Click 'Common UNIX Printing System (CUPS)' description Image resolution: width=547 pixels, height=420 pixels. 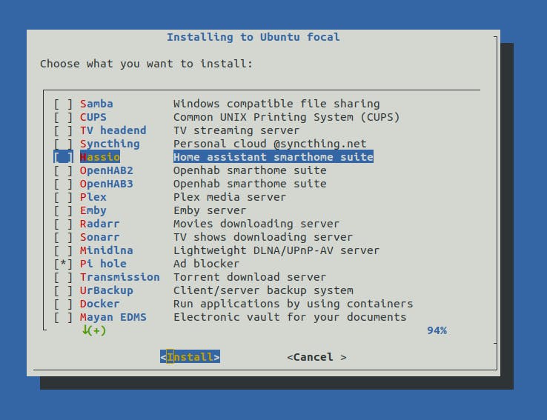286,117
